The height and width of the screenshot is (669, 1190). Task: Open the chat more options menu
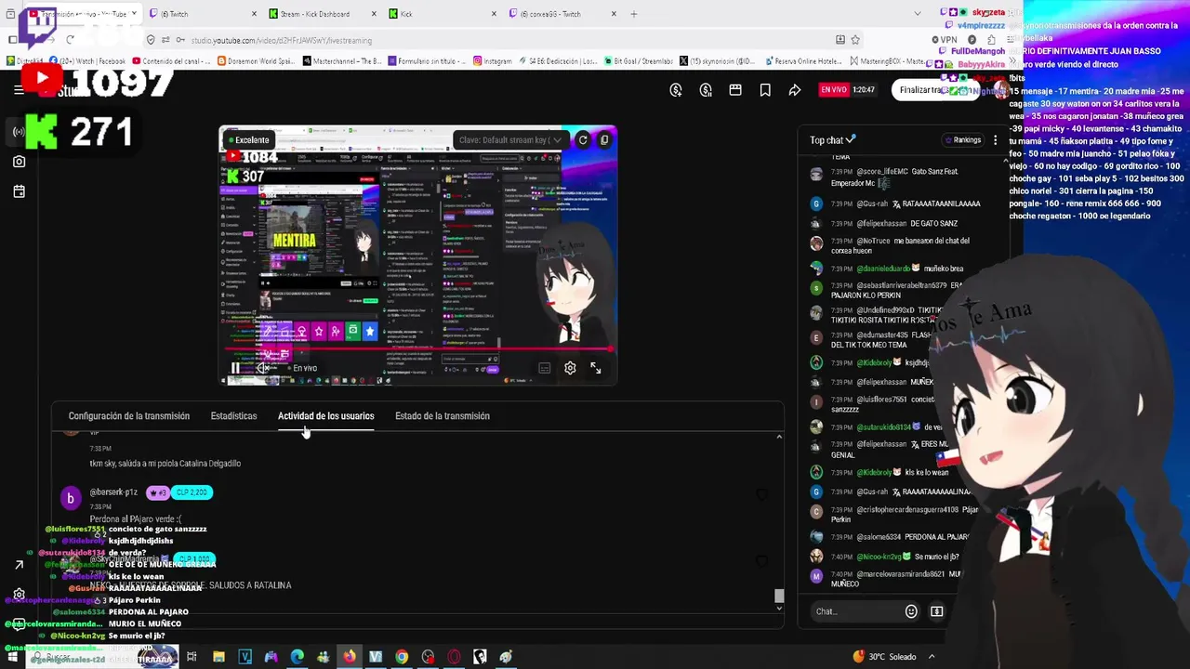(995, 140)
